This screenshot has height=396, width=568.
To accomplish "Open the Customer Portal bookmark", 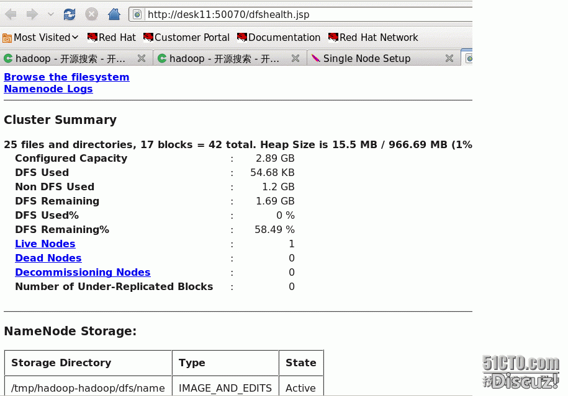I will (x=186, y=38).
